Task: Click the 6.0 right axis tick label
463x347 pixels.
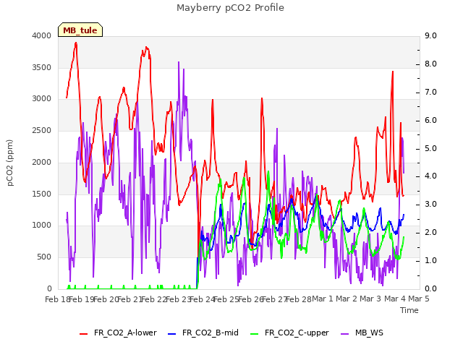Action: pos(430,121)
